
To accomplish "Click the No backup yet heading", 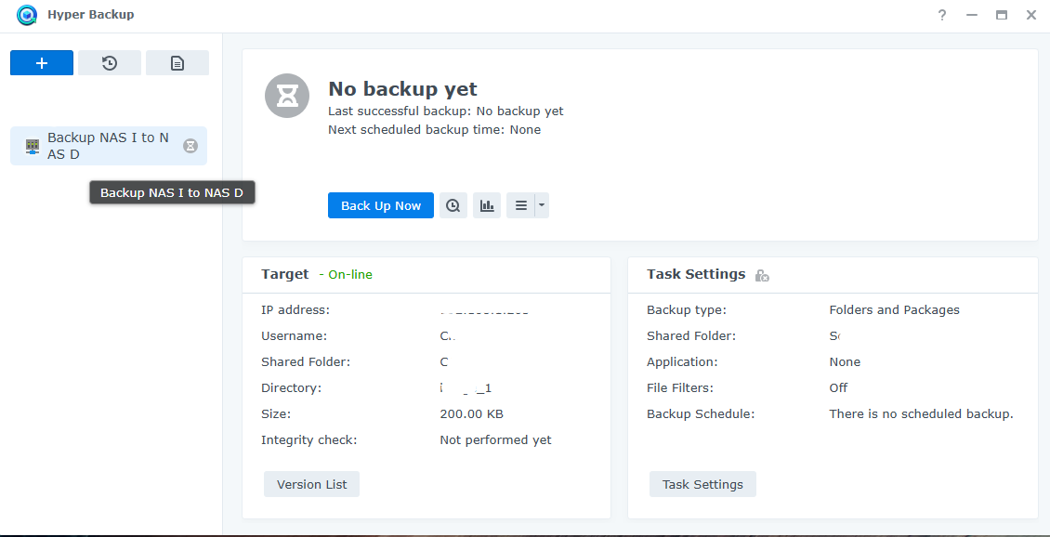I will pos(402,89).
